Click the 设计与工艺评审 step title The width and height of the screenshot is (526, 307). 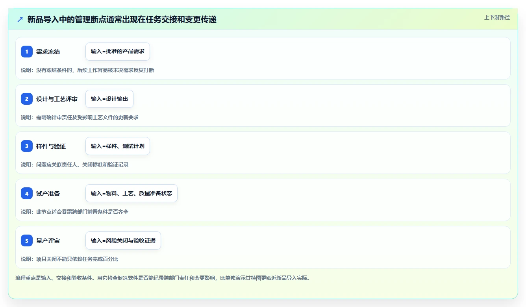(x=57, y=99)
